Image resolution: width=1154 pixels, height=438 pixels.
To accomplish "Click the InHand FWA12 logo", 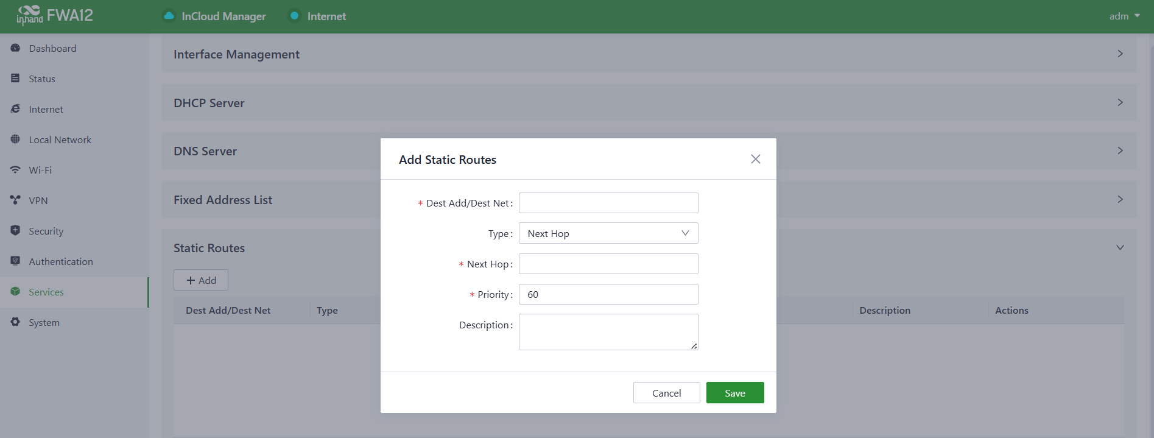I will (55, 15).
